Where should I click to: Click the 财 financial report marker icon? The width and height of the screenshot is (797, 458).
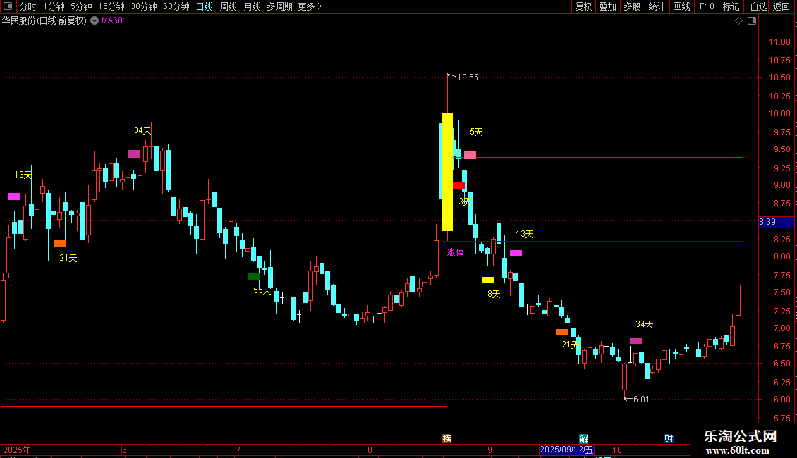pos(669,439)
